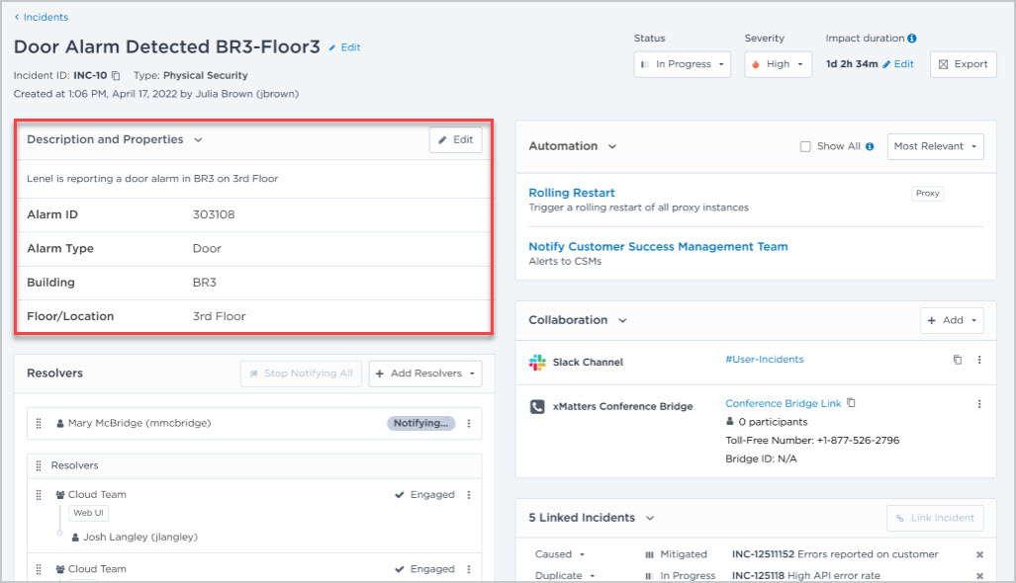Open options menu for Mary McBridge
1016x583 pixels.
pyautogui.click(x=469, y=423)
